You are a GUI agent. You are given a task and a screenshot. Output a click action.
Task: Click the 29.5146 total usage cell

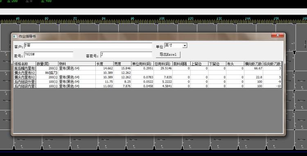(163, 68)
